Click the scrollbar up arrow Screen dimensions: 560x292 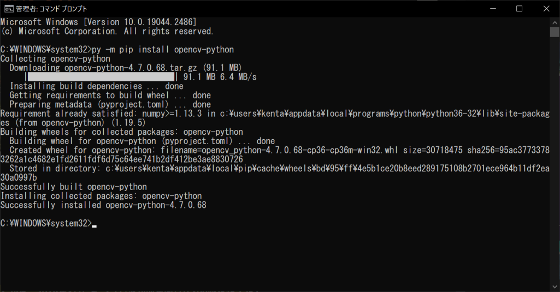[555, 22]
